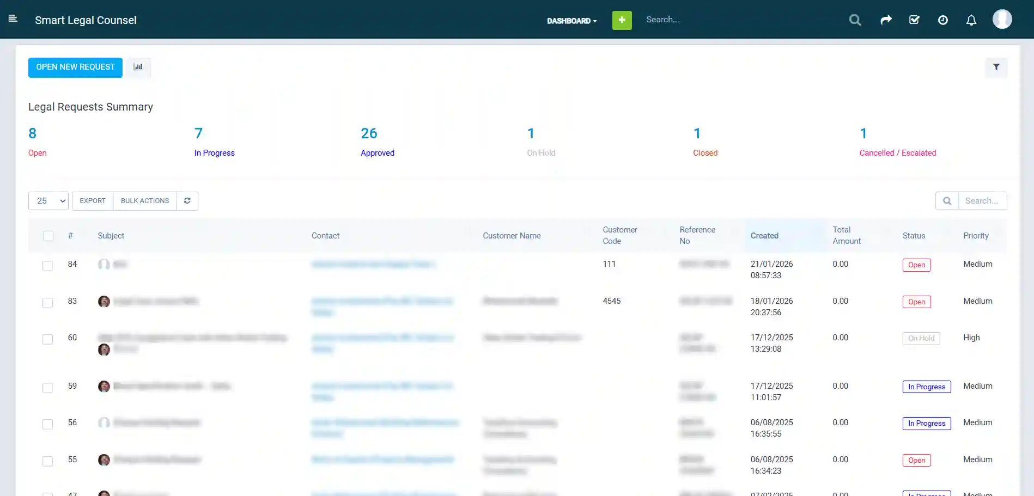Click the bar chart statistics icon
The width and height of the screenshot is (1034, 496).
pos(138,67)
